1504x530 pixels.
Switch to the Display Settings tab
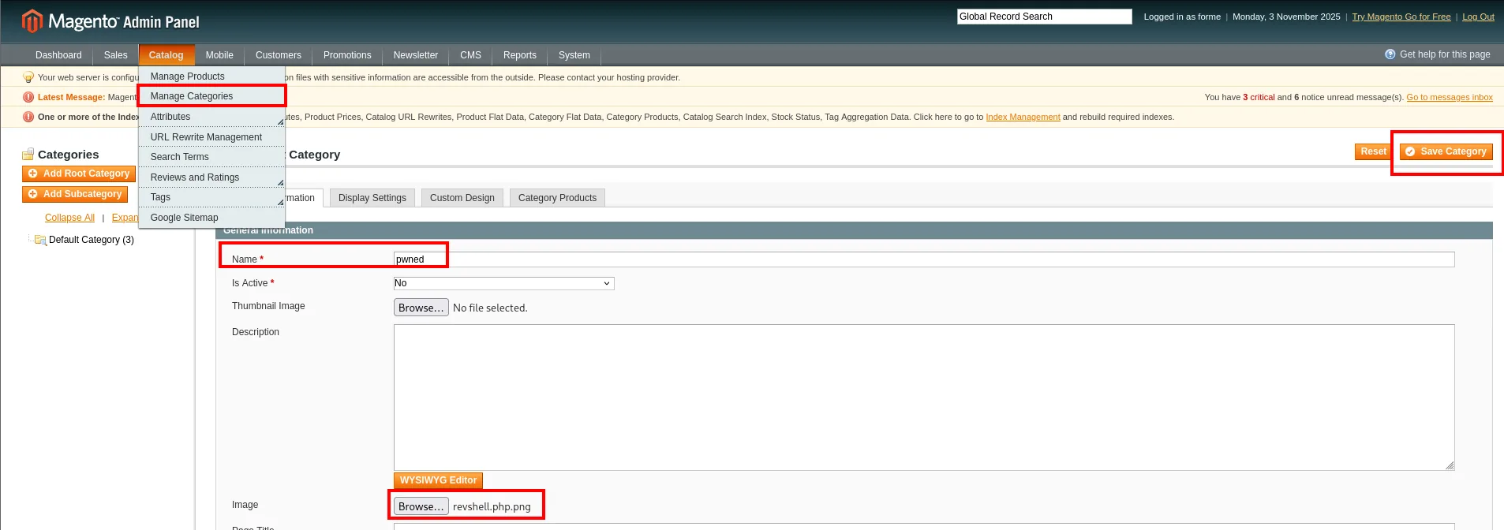[x=372, y=198]
